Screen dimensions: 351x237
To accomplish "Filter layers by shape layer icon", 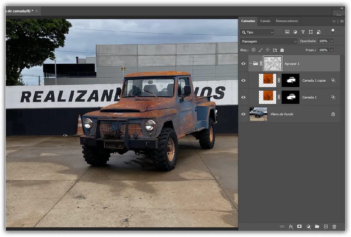I will pos(311,32).
